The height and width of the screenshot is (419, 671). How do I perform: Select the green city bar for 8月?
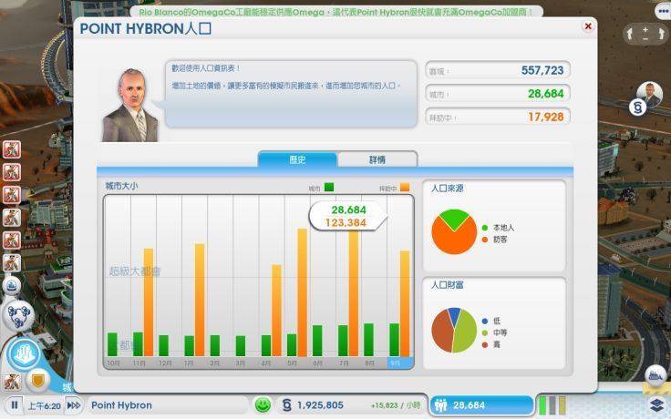[368, 340]
